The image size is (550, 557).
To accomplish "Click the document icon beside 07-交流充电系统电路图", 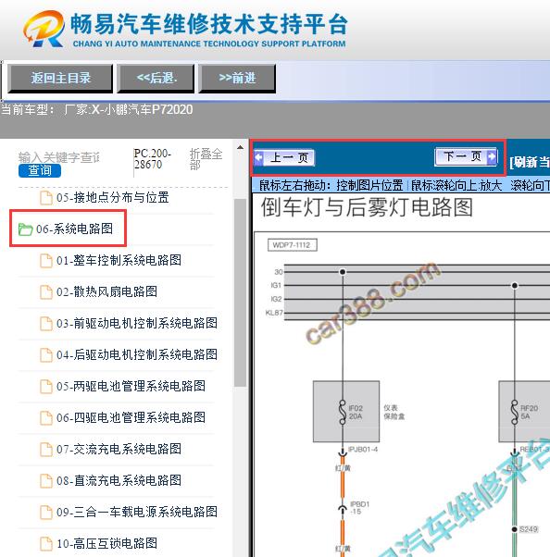I will [x=46, y=450].
